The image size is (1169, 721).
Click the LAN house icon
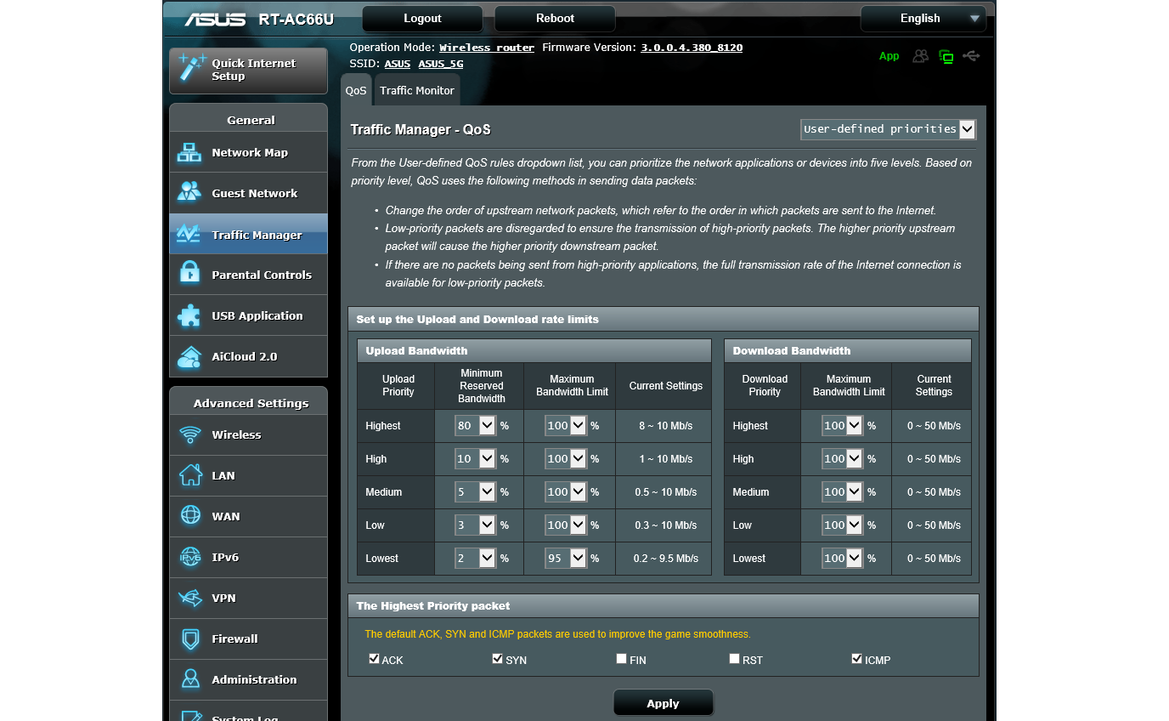pos(190,475)
